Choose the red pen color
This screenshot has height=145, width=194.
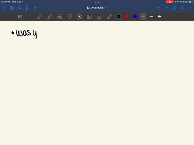click(x=127, y=17)
